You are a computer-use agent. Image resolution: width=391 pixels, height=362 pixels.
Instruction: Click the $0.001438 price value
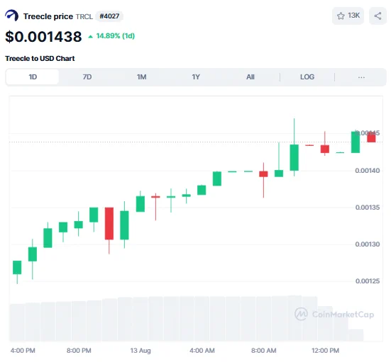pyautogui.click(x=43, y=37)
